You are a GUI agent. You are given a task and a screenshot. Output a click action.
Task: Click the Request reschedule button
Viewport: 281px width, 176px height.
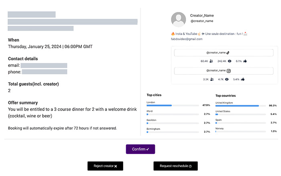(x=175, y=166)
